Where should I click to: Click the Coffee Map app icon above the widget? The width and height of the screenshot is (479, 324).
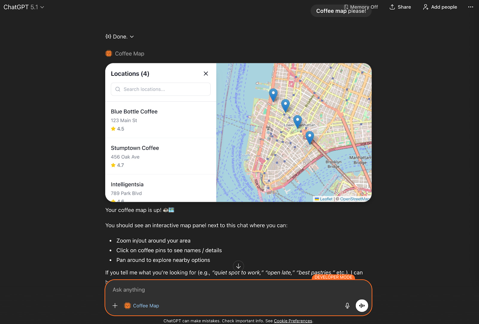click(x=109, y=54)
